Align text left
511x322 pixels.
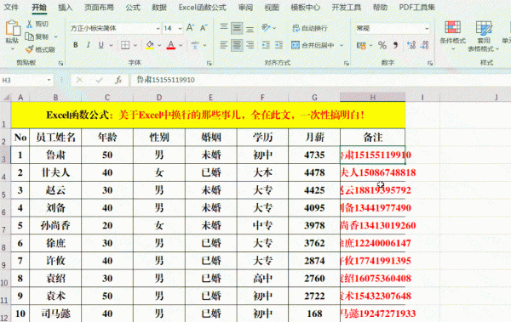[x=223, y=45]
